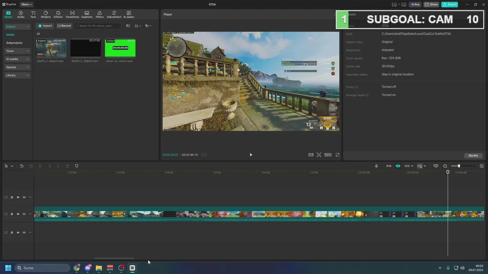Screen dimensions: 488x274
Task: Click the Undo arrow in timeline toolbar
Action: [x=22, y=166]
